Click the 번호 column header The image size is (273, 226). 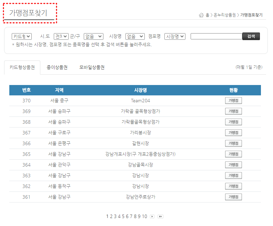27,90
